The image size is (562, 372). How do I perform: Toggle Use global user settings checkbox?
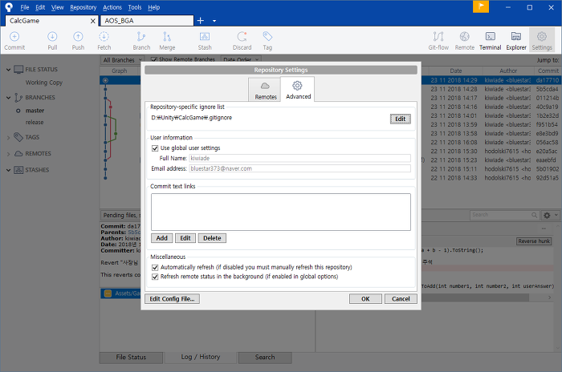(x=155, y=148)
